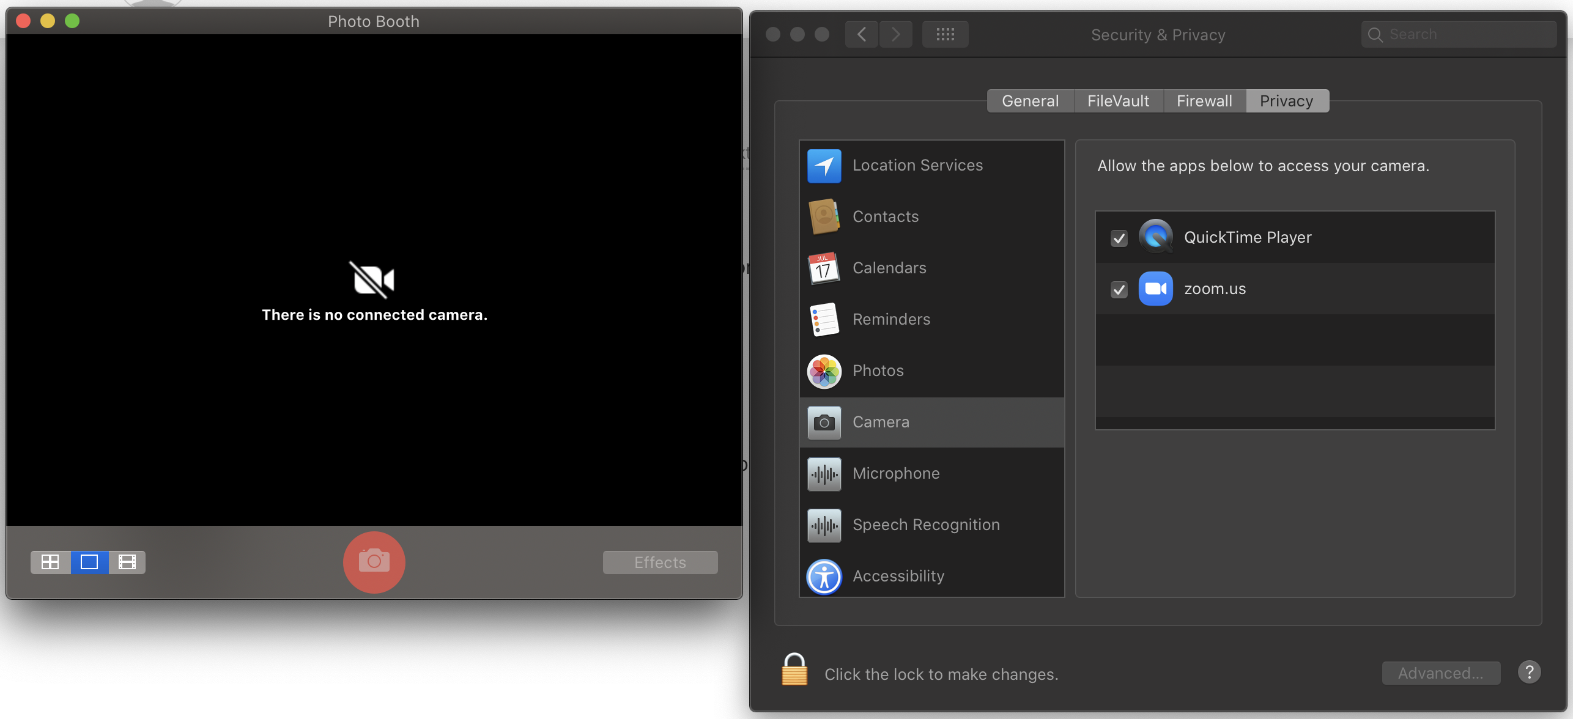Switch to the General tab
Image resolution: width=1573 pixels, height=719 pixels.
(1030, 101)
